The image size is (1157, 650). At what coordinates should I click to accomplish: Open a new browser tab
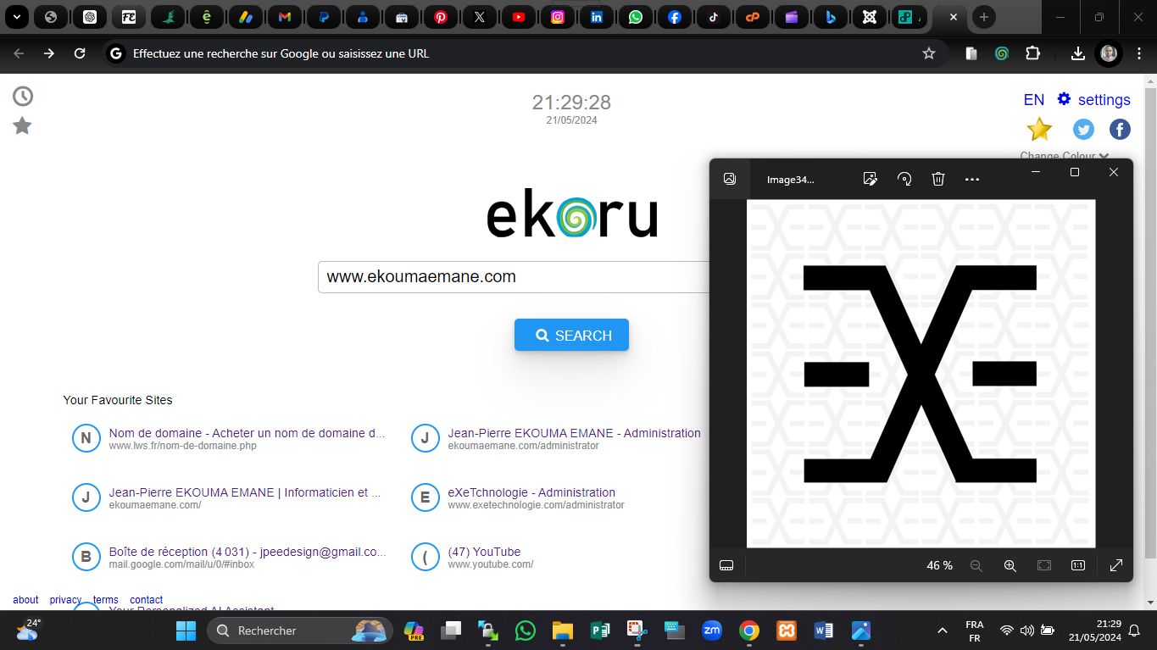tap(983, 17)
